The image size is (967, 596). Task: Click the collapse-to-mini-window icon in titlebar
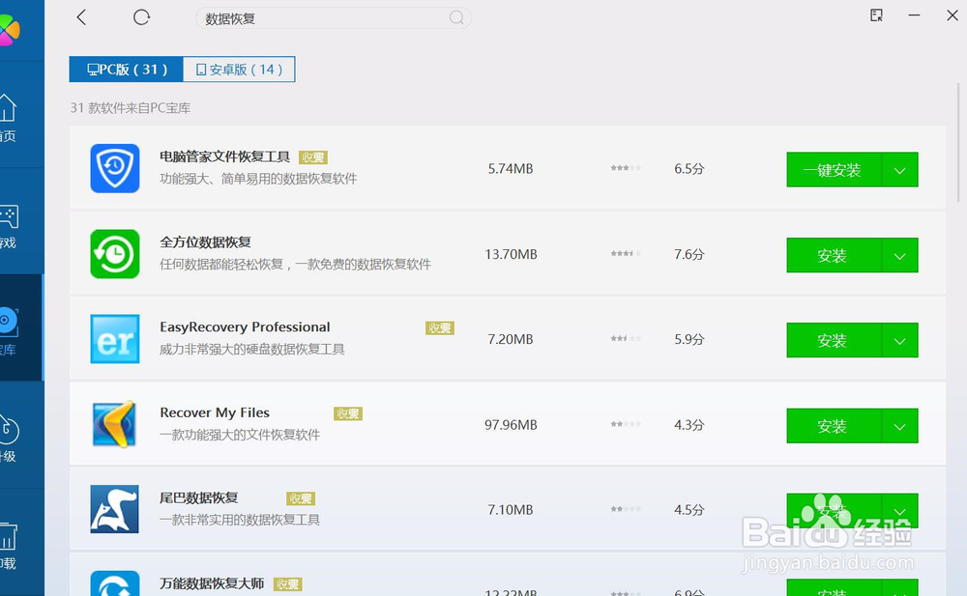[x=876, y=16]
